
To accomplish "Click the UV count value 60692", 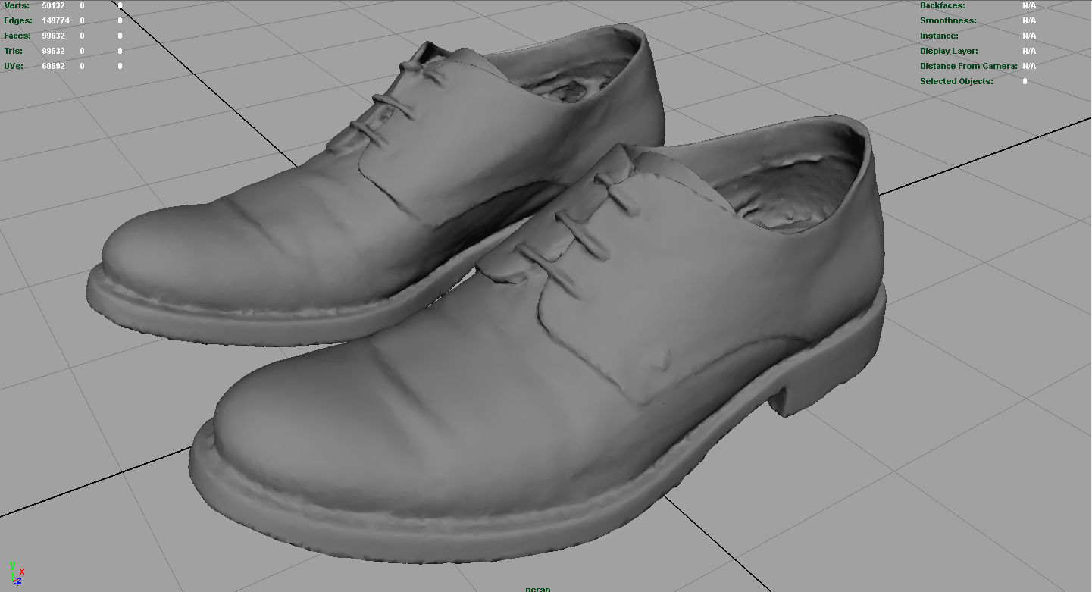I will tap(53, 66).
